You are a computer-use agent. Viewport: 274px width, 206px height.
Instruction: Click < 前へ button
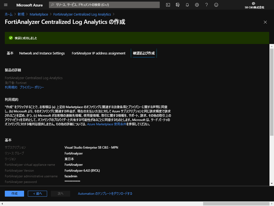click(x=37, y=194)
